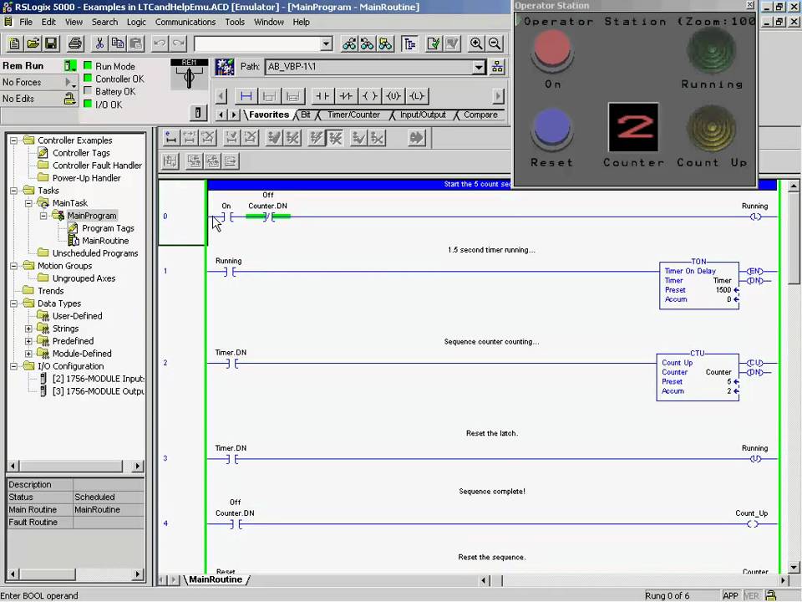
Task: Insert an Output Energize coil instruction
Action: [369, 95]
